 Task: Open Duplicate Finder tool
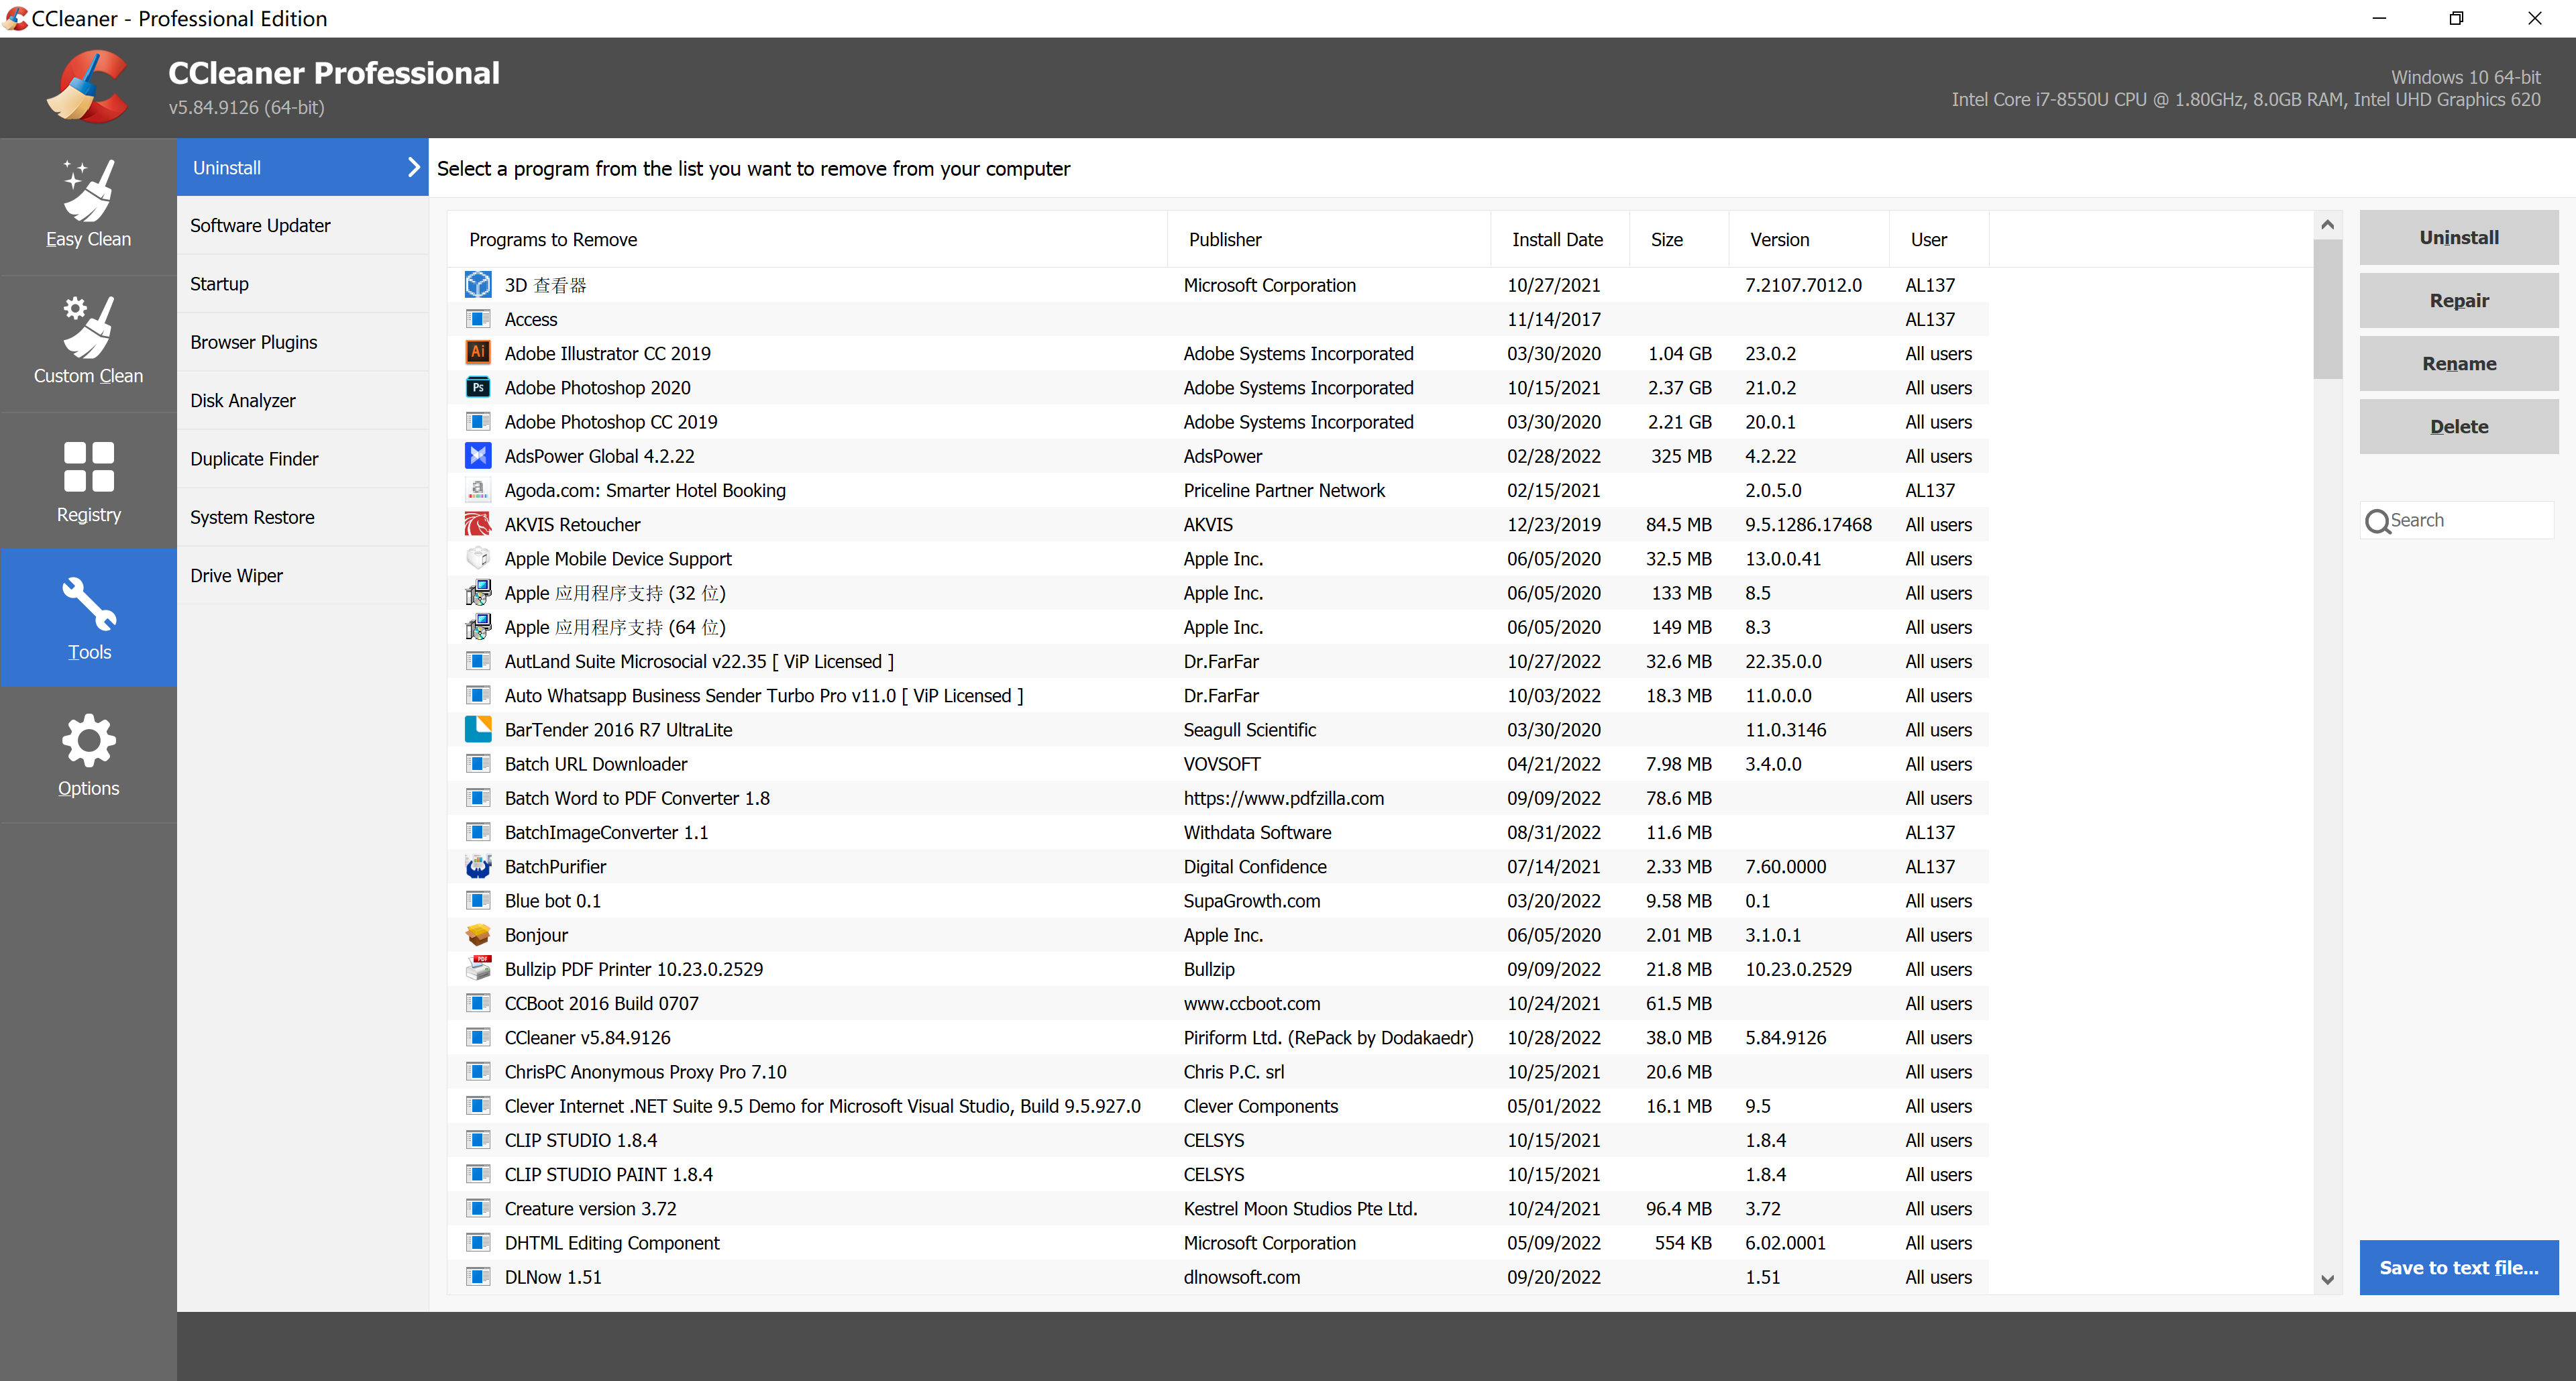(x=303, y=459)
